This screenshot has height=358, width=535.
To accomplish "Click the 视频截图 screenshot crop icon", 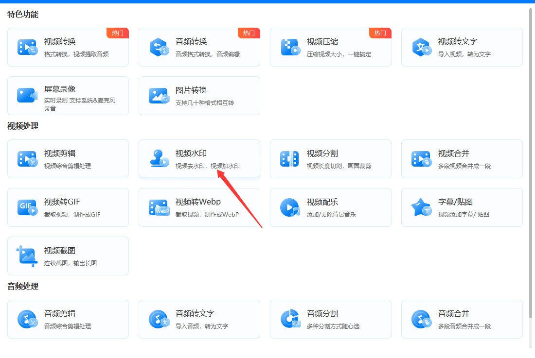I will pos(27,256).
